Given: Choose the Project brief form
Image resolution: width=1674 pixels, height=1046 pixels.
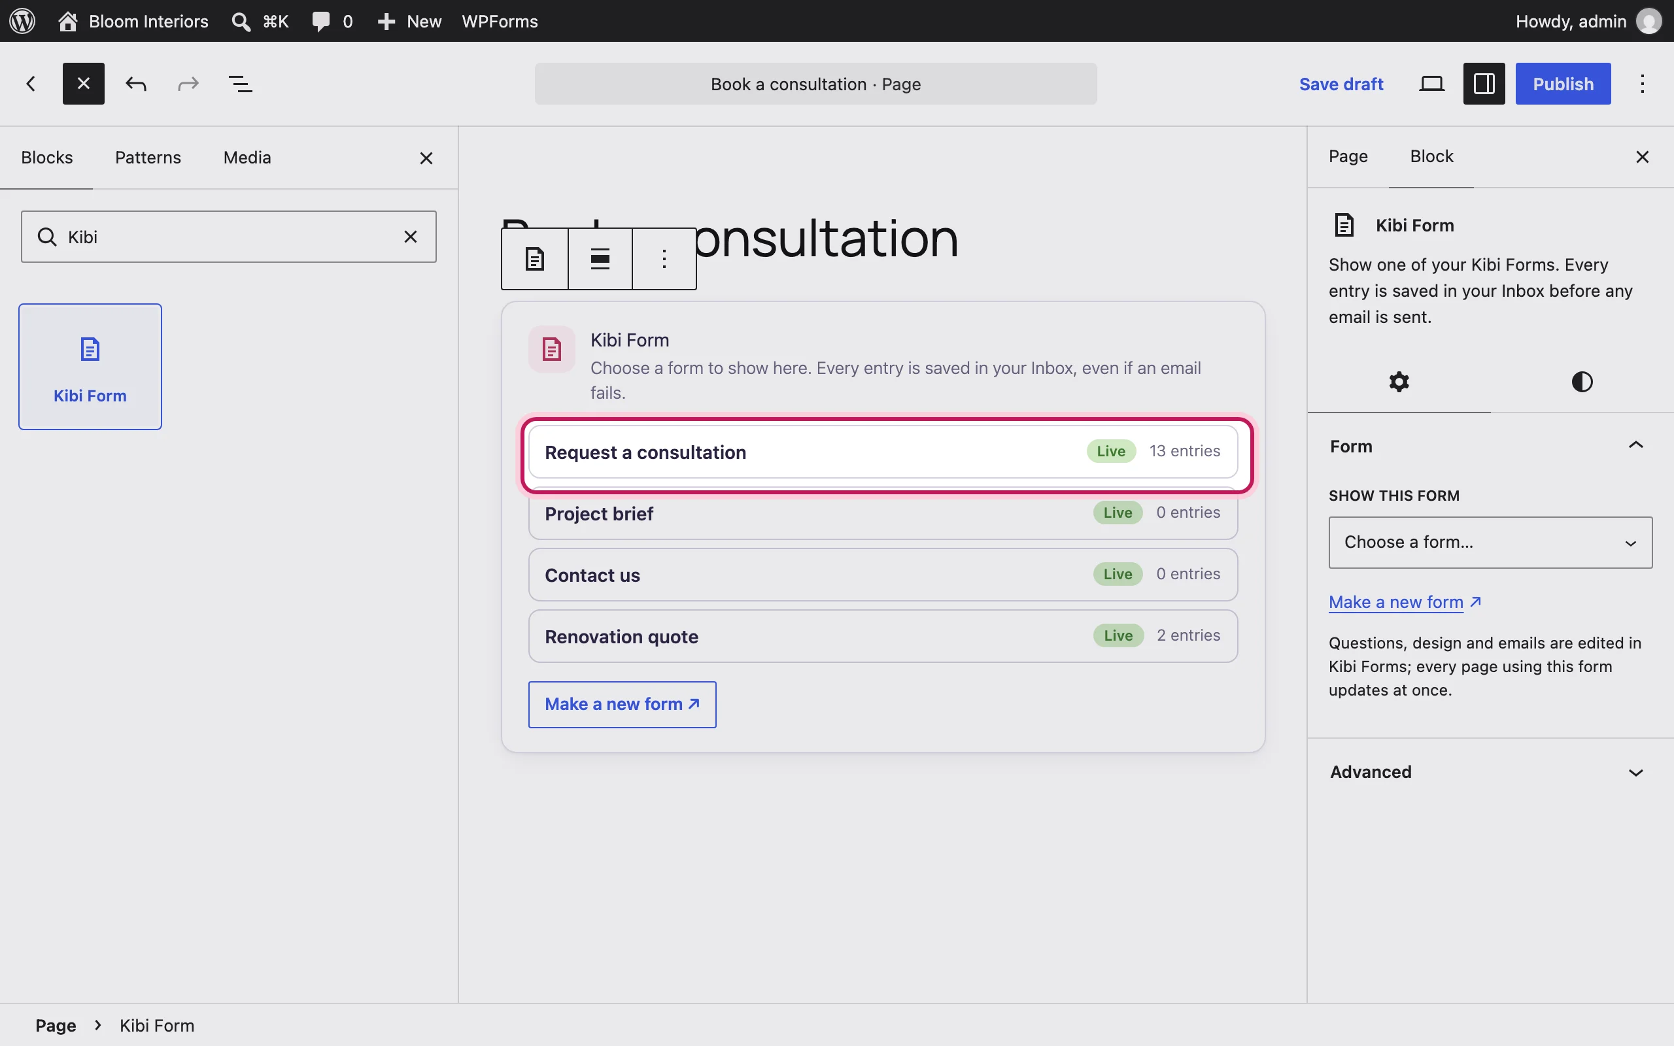Looking at the screenshot, I should coord(883,513).
